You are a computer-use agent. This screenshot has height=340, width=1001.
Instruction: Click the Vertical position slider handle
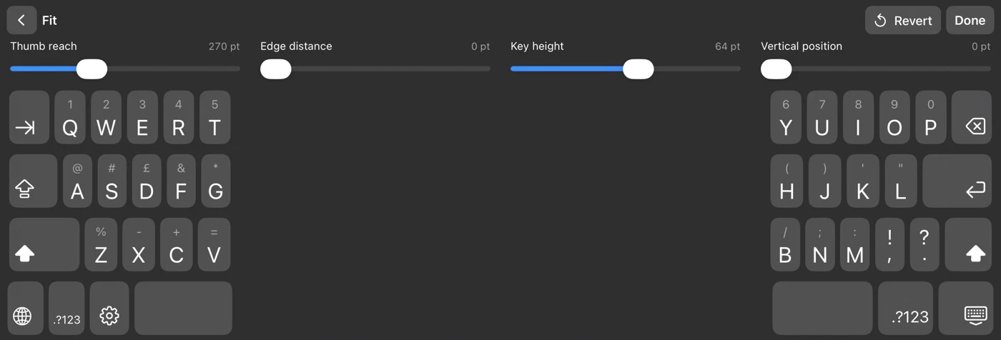tap(776, 69)
